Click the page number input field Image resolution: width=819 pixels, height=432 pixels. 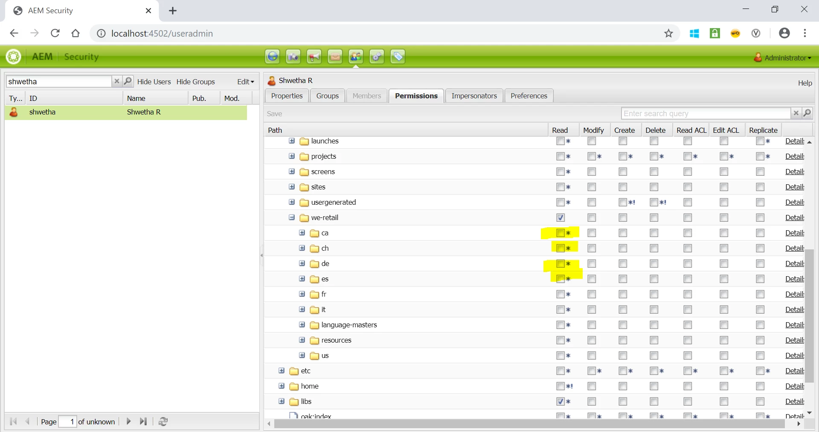[67, 421]
